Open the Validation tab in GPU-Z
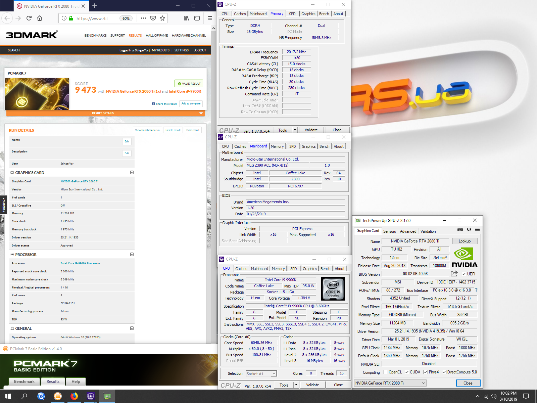This screenshot has width=537, height=403. click(428, 231)
